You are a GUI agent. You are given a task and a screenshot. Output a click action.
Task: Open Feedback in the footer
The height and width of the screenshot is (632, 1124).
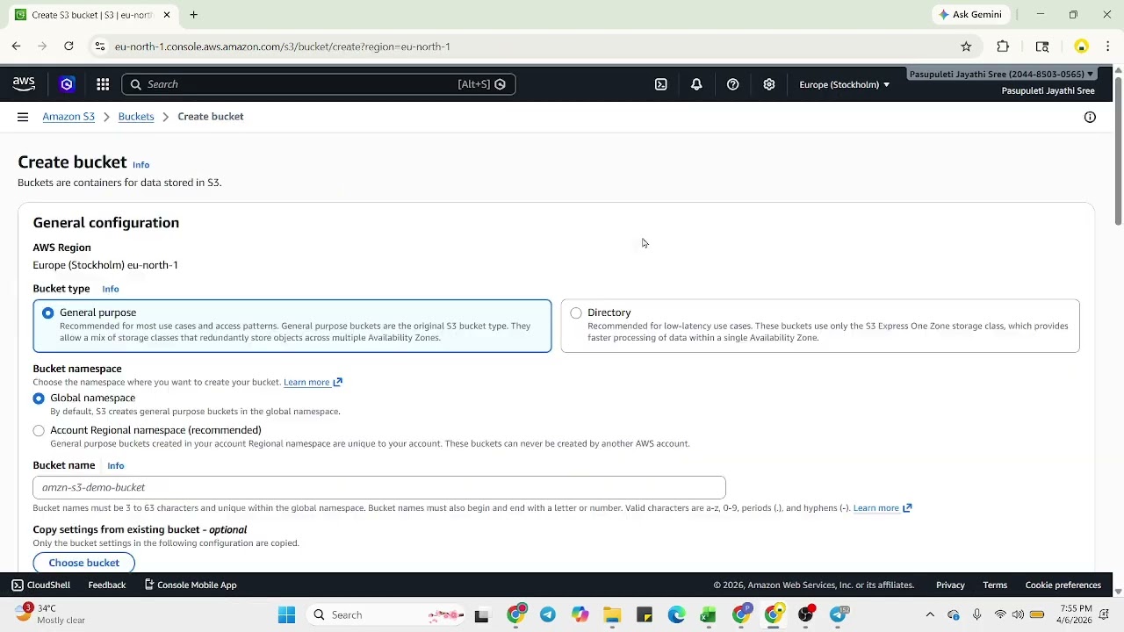[x=107, y=585]
